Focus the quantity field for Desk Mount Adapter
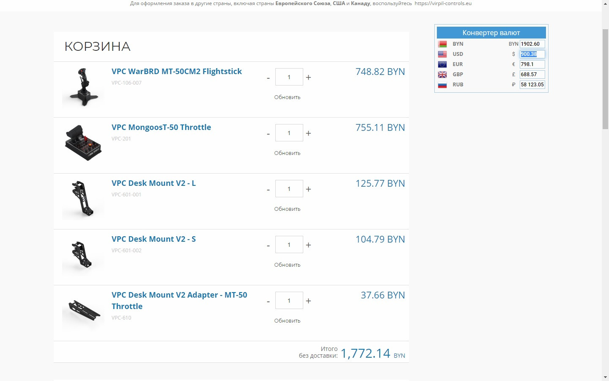This screenshot has height=381, width=609. (289, 301)
